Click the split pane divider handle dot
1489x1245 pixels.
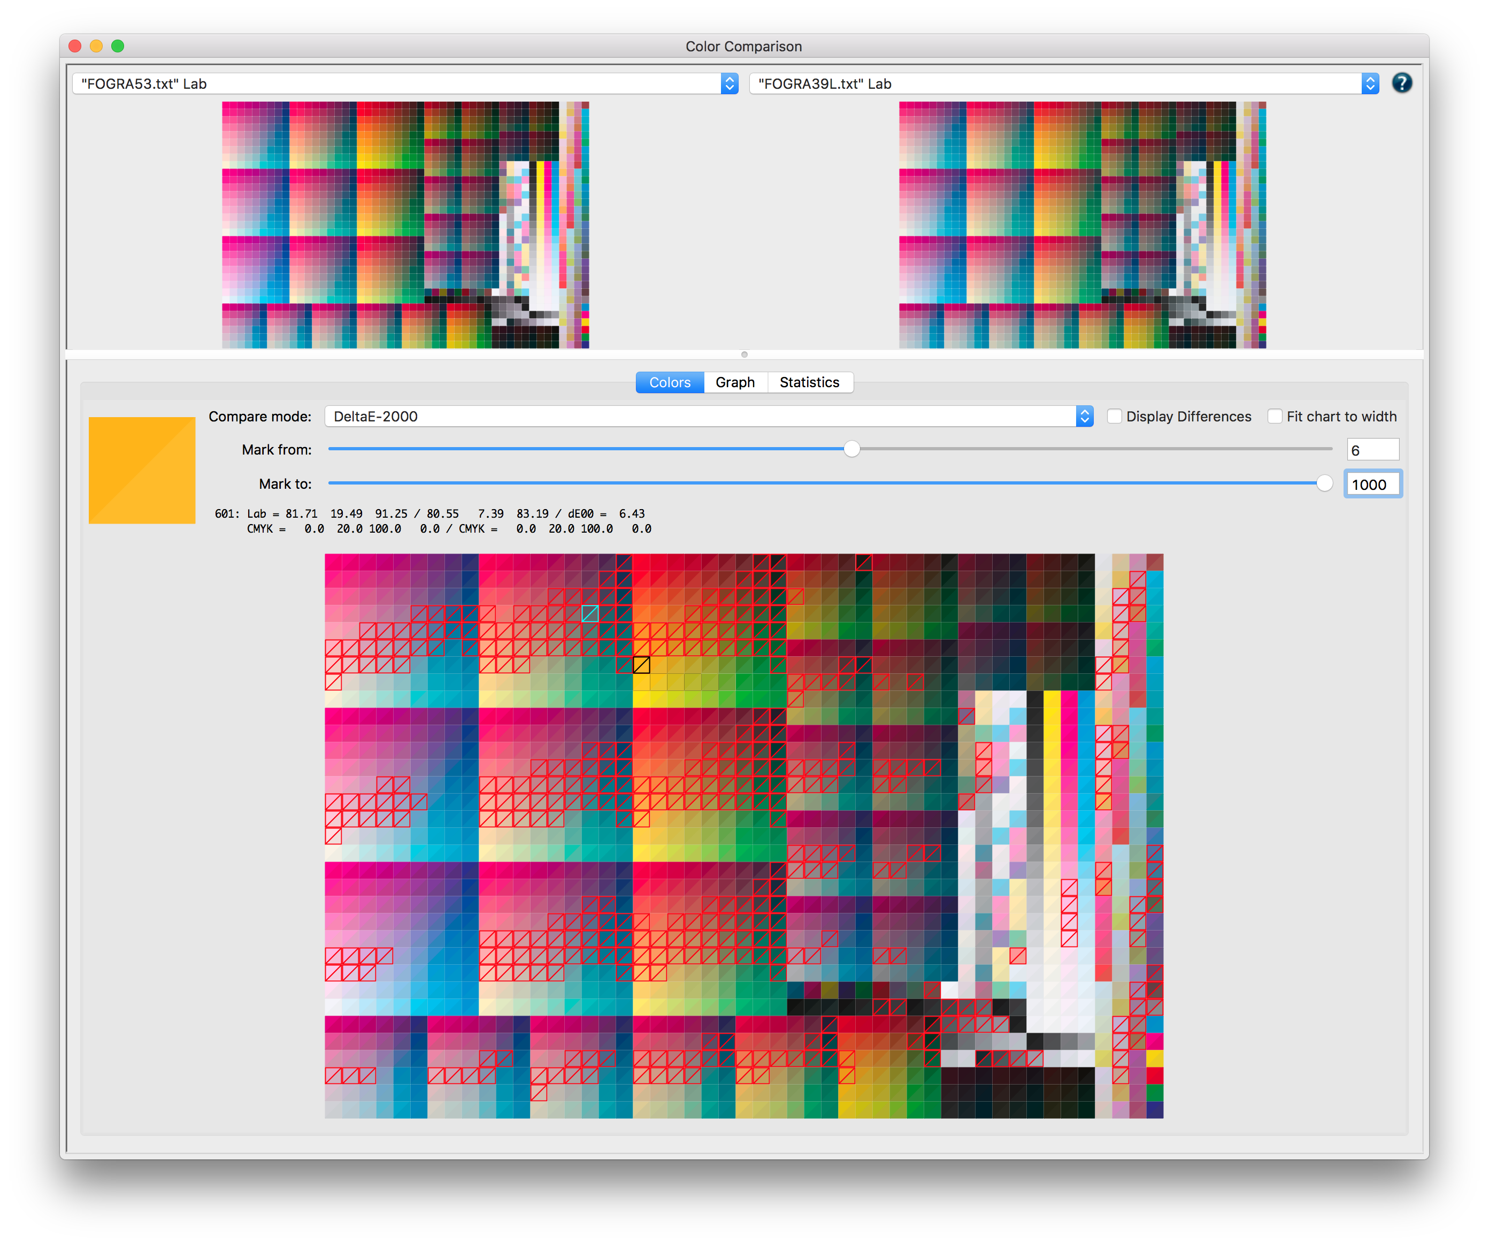(744, 354)
